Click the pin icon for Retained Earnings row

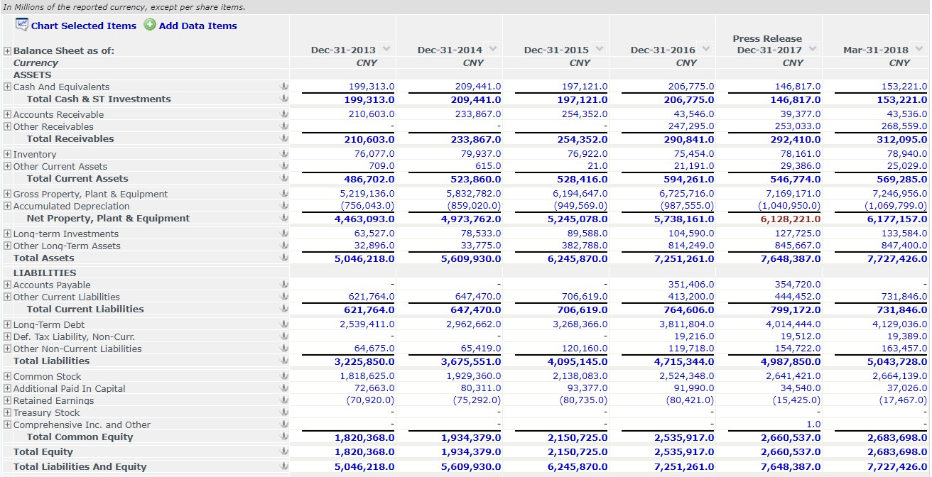pos(284,400)
